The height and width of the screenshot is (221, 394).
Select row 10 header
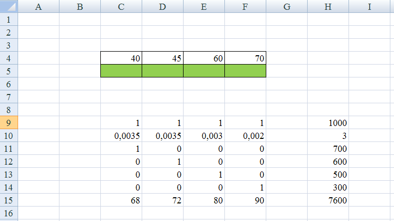point(9,135)
